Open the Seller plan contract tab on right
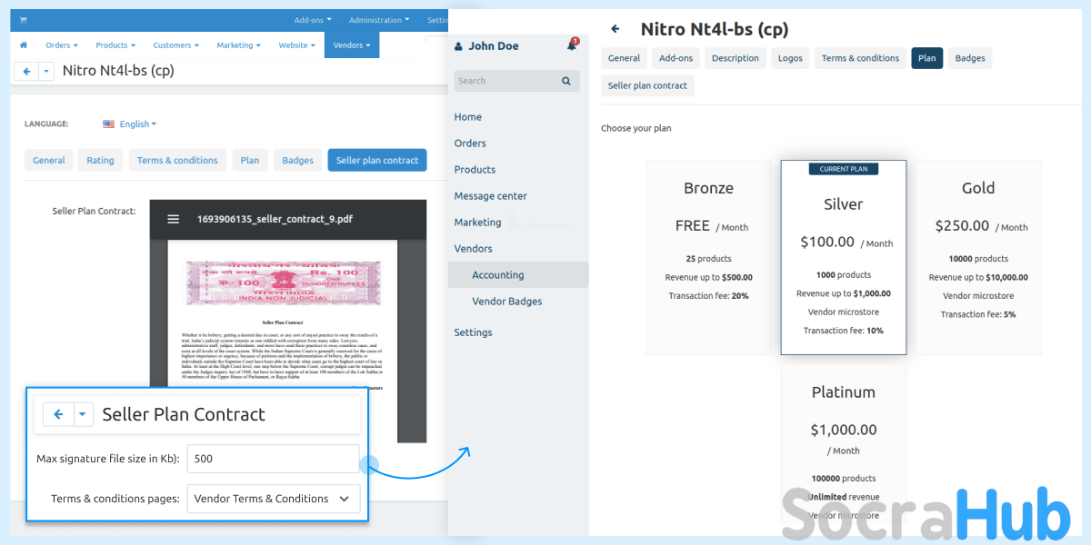 pyautogui.click(x=647, y=85)
